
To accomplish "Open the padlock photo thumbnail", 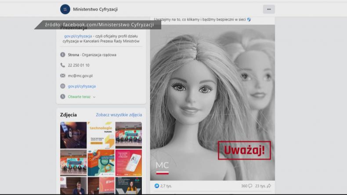I will [73, 135].
